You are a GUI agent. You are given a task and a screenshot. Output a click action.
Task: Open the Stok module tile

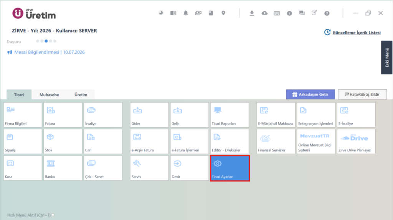pos(63,141)
